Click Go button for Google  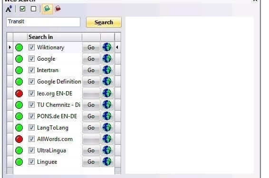pos(91,59)
